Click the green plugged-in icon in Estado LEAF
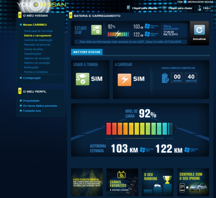216x198 pixels. [97, 30]
